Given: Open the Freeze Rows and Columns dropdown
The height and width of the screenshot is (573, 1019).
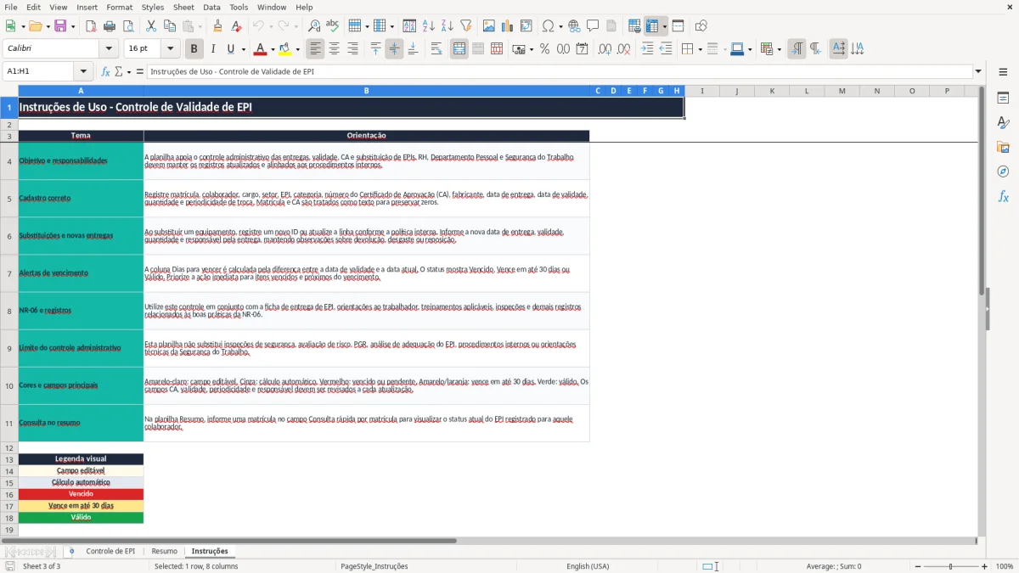Looking at the screenshot, I should [665, 26].
